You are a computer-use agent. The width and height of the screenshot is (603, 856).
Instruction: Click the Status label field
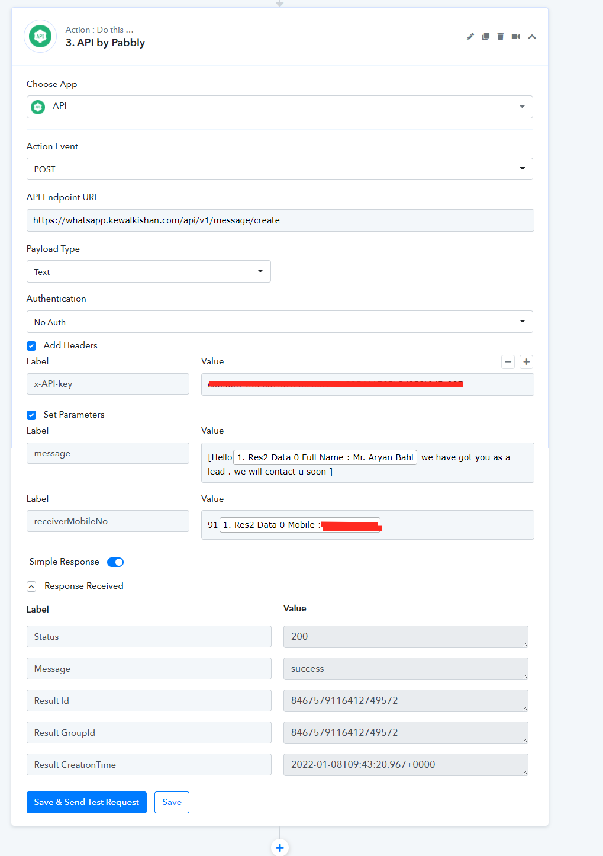pos(149,637)
